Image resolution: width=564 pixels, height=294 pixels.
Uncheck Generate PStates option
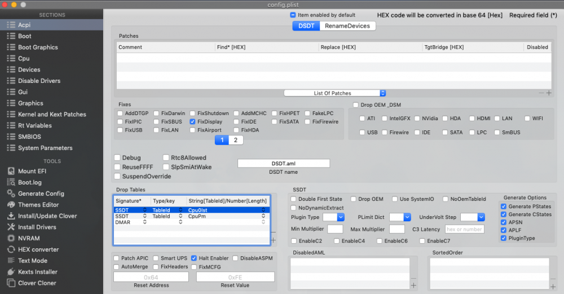(504, 207)
